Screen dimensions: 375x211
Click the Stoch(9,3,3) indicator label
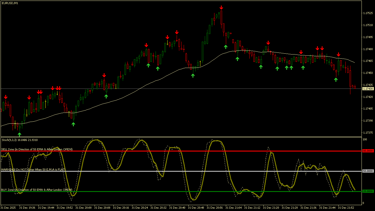pyautogui.click(x=19, y=140)
